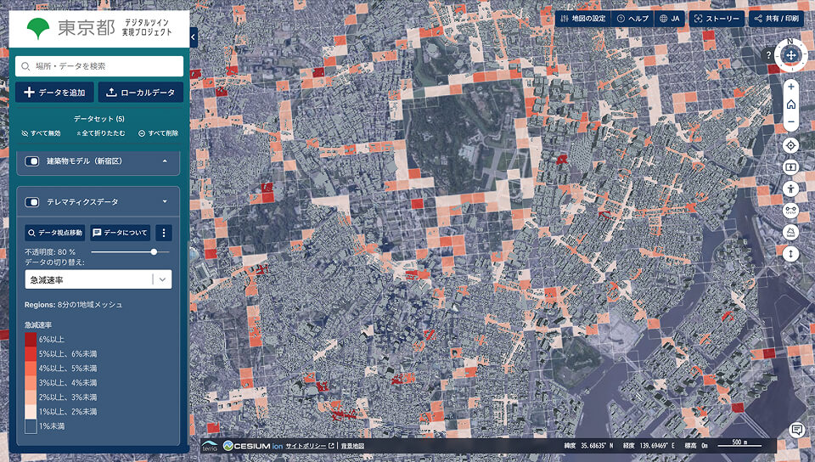Collapse the テレマティクスデータ section
This screenshot has width=815, height=462.
(164, 202)
